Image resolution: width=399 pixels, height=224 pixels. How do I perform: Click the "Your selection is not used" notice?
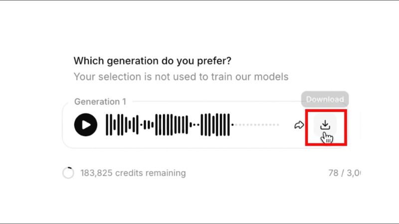181,77
